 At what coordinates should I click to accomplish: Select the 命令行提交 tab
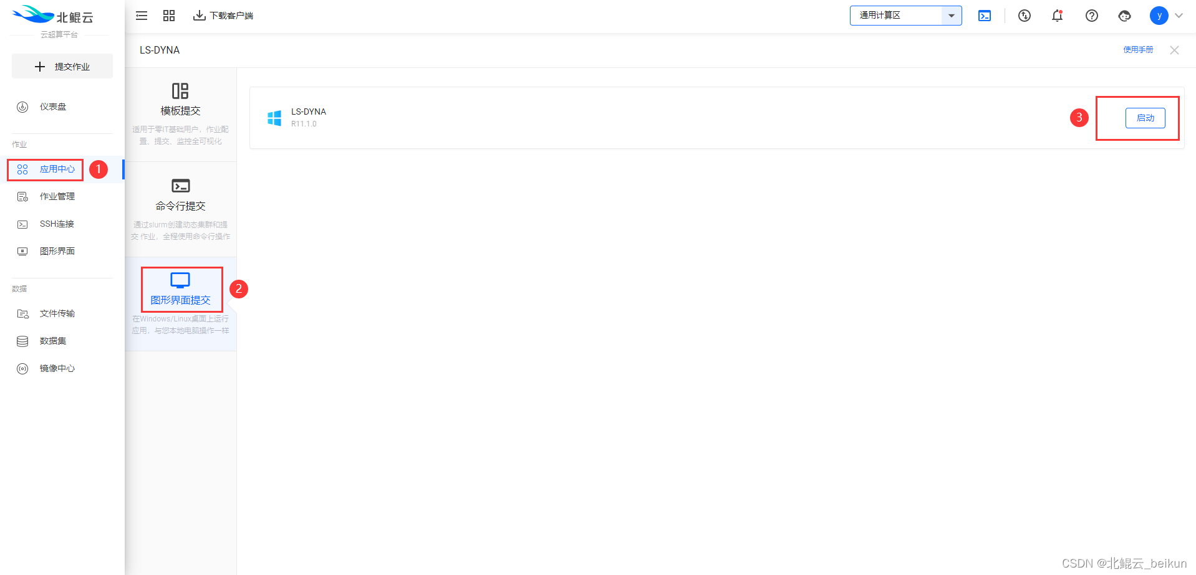click(181, 209)
